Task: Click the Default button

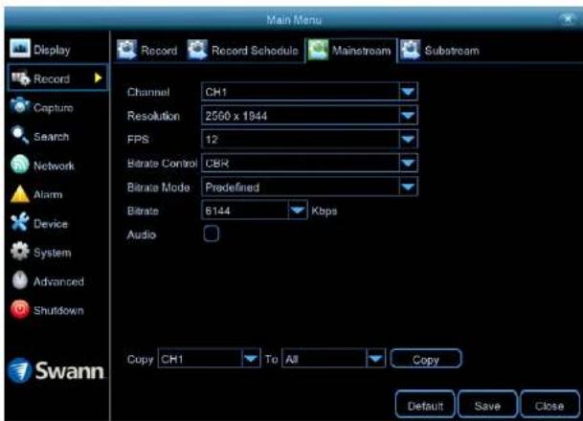Action: point(425,405)
